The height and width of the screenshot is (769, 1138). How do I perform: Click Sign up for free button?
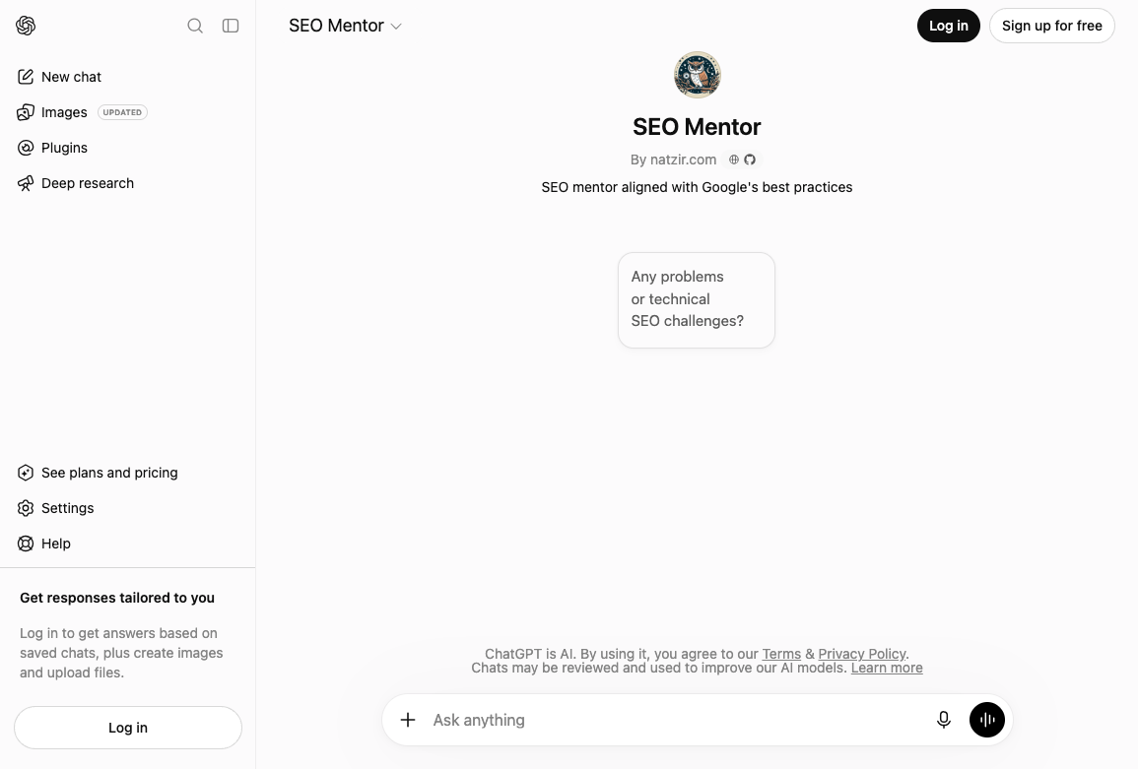tap(1051, 26)
